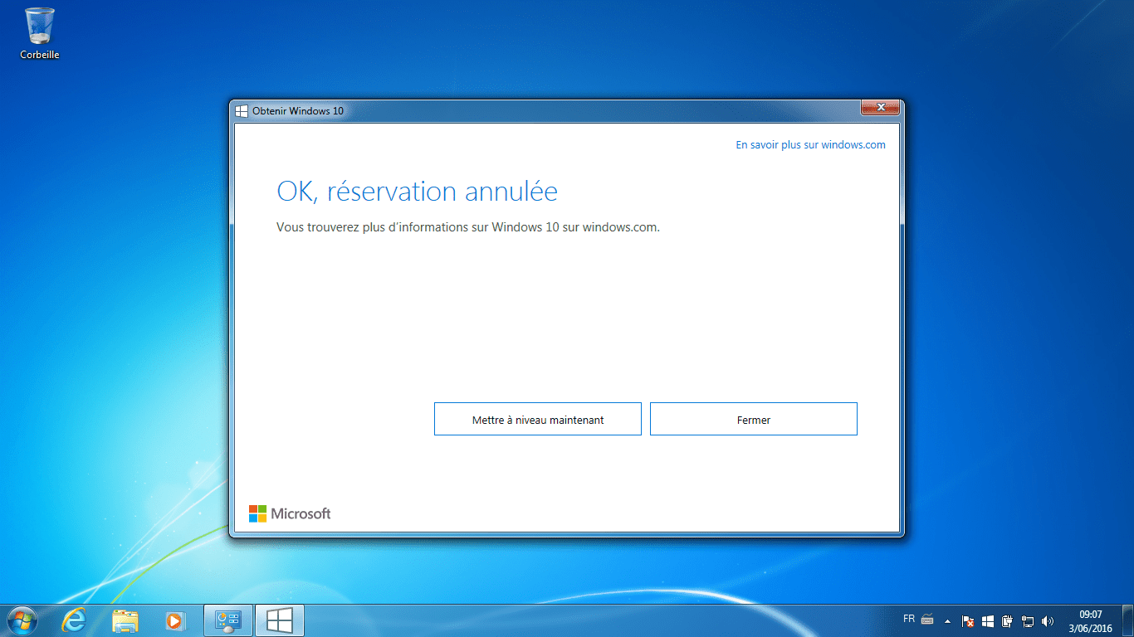Open the power plug tray icon
The height and width of the screenshot is (637, 1134).
1008,620
